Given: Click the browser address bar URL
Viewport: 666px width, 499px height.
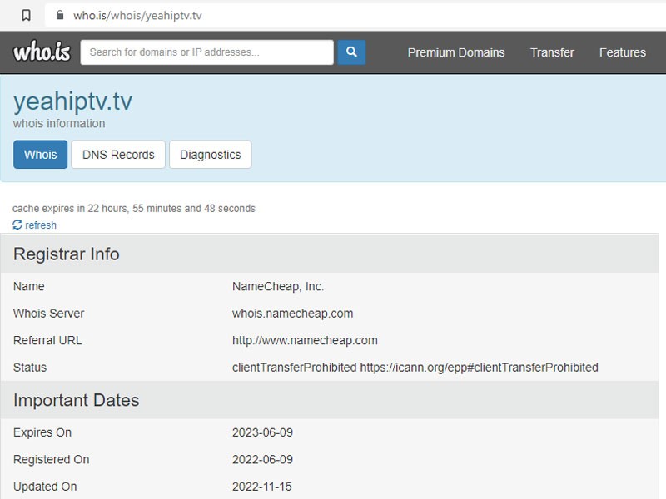Looking at the screenshot, I should pyautogui.click(x=137, y=16).
